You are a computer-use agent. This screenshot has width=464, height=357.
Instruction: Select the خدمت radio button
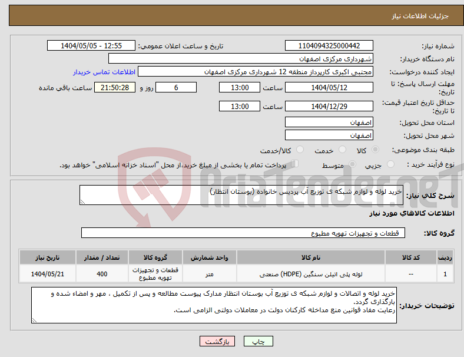(x=342, y=150)
